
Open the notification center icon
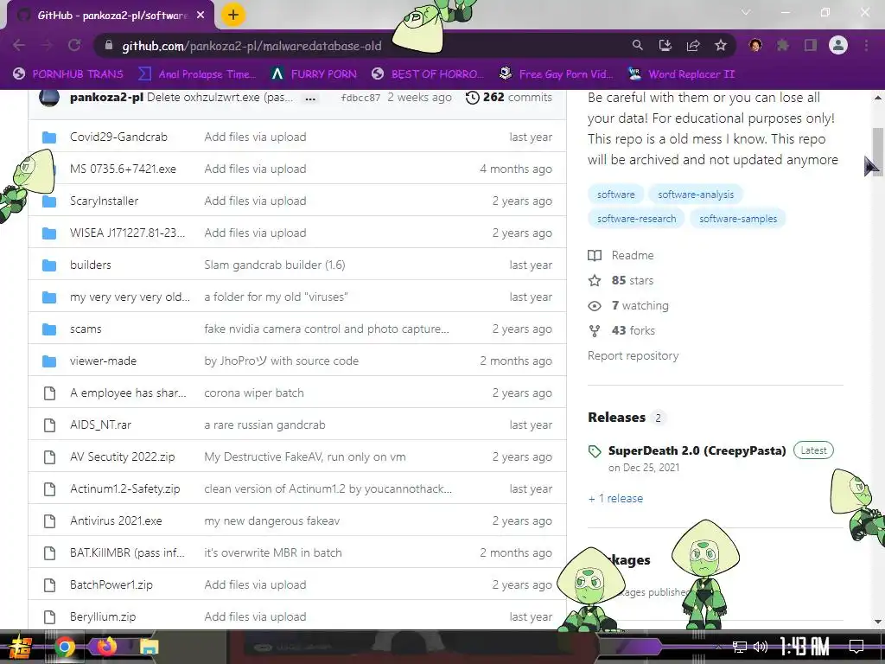coord(856,647)
